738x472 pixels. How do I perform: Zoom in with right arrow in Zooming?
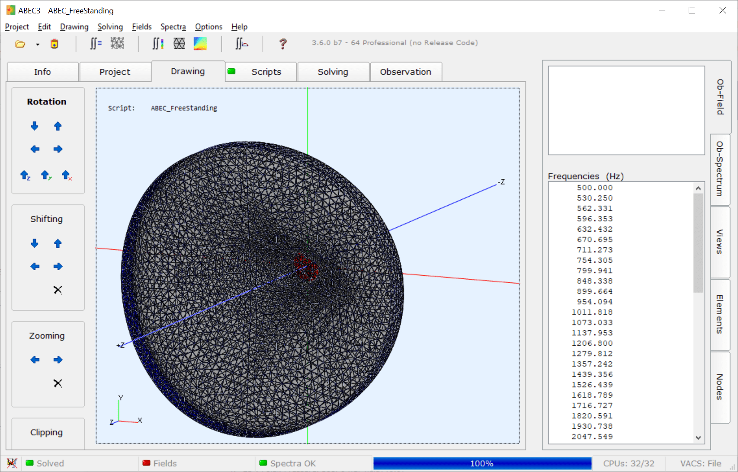click(58, 360)
